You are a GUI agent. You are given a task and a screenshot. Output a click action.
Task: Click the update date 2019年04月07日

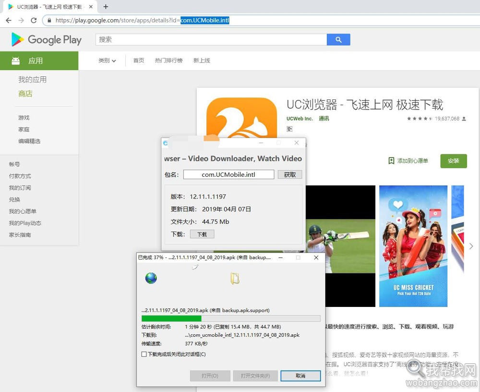[227, 209]
